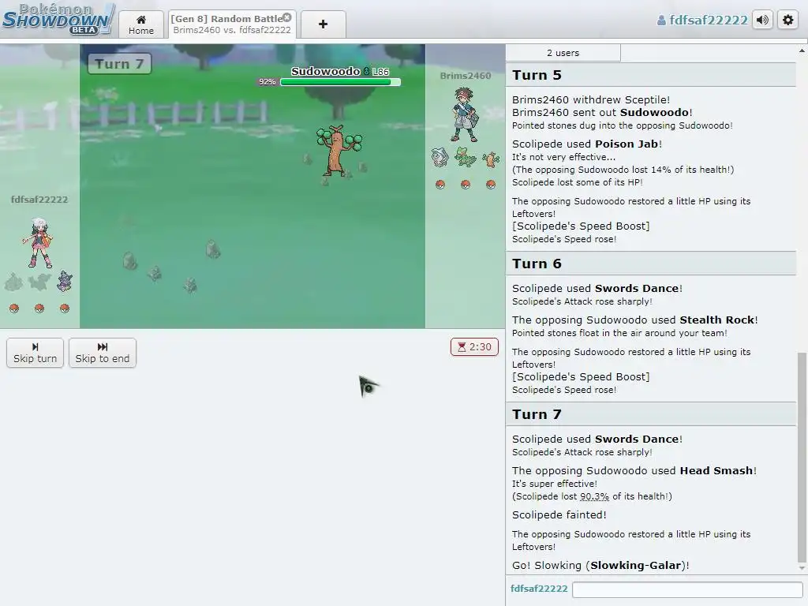Image resolution: width=808 pixels, height=606 pixels.
Task: Open a new room with plus button
Action: point(323,24)
